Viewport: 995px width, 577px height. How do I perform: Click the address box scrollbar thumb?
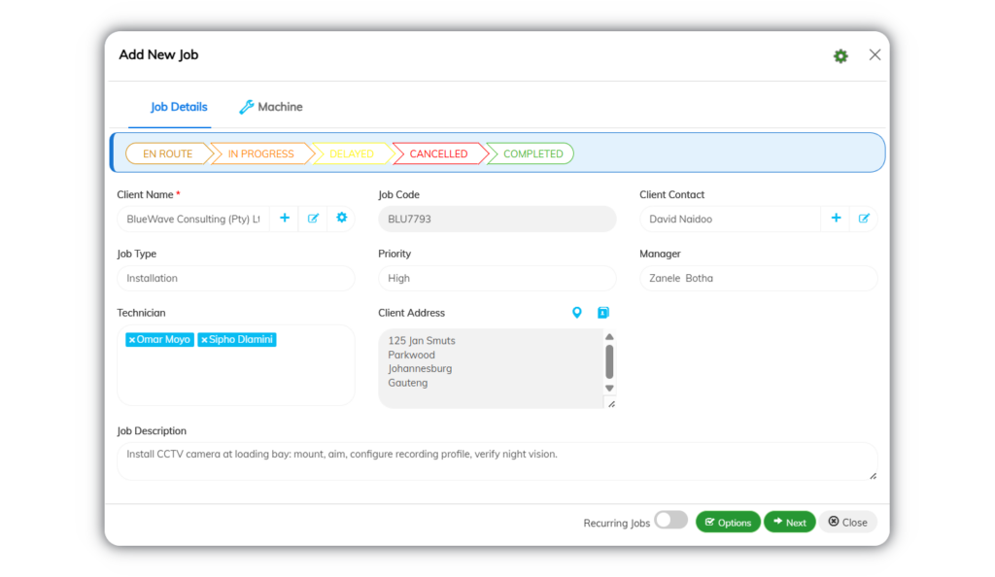point(609,361)
